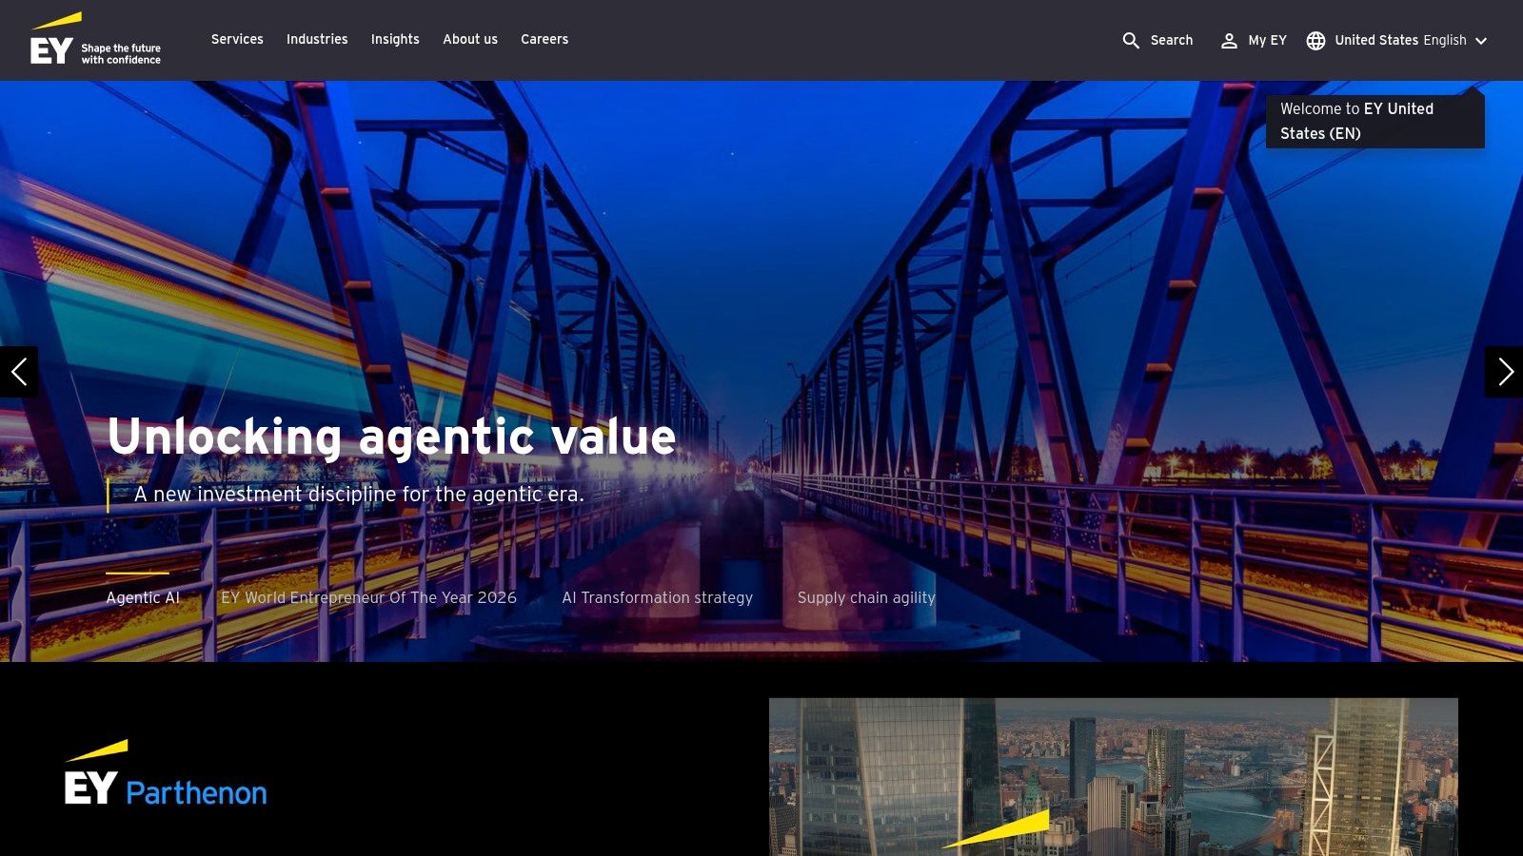
Task: Select EY World Entrepreneur Of The Year 2026 tab
Action: click(368, 597)
